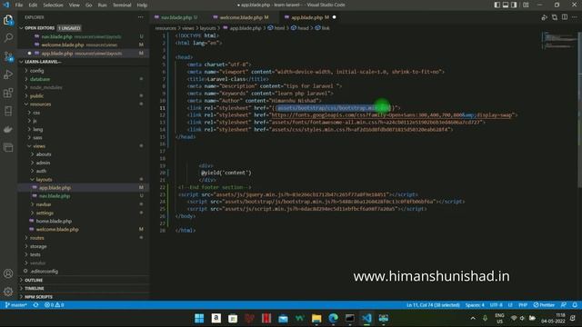Open .editorconfig file in explorer
Viewport: 582px width, 327px height.
44,272
